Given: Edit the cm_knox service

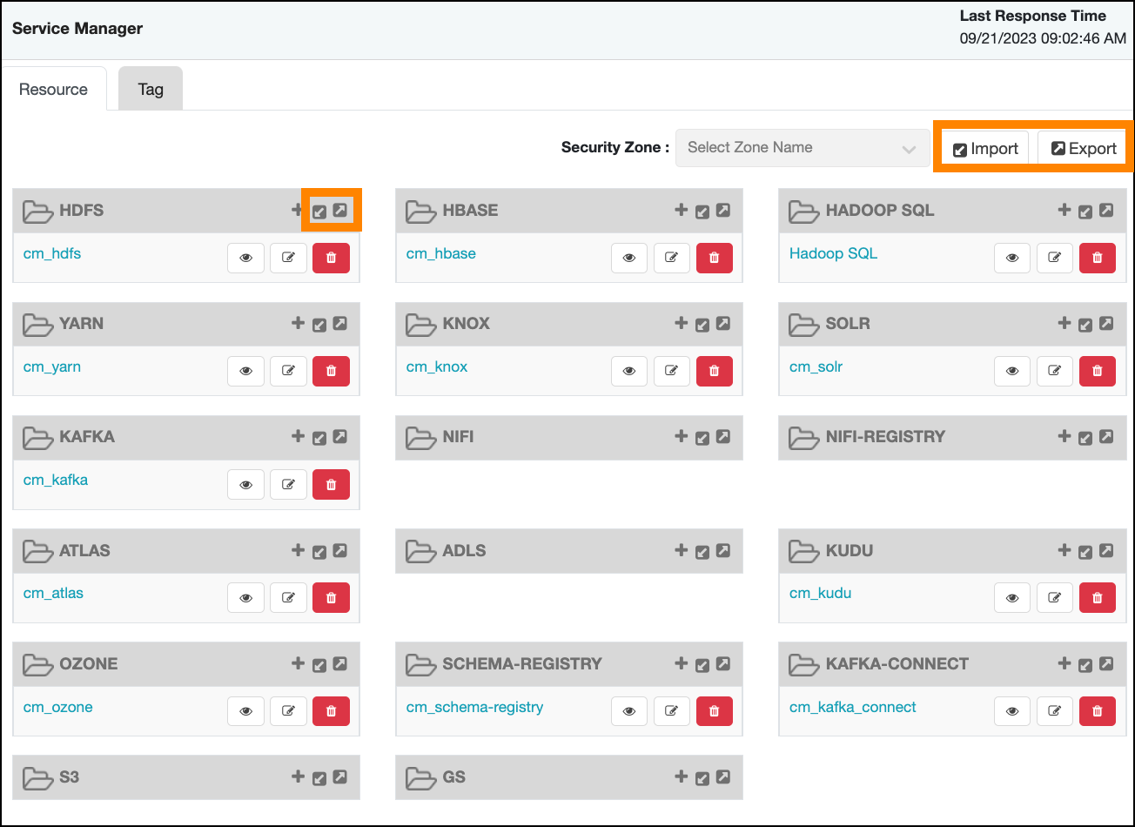Looking at the screenshot, I should pos(671,371).
